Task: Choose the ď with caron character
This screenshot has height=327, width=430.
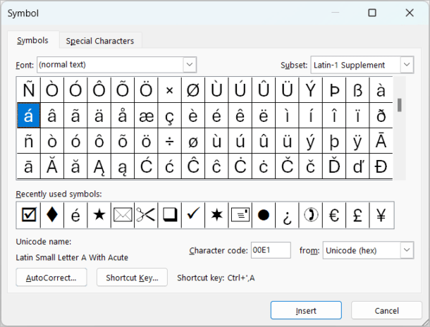Action: click(357, 166)
